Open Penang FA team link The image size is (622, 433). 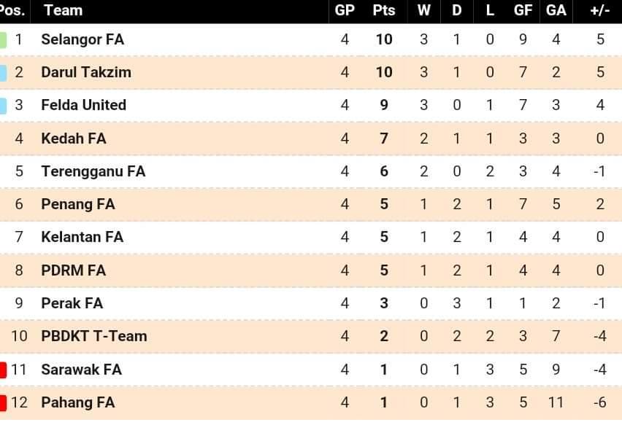click(x=78, y=204)
